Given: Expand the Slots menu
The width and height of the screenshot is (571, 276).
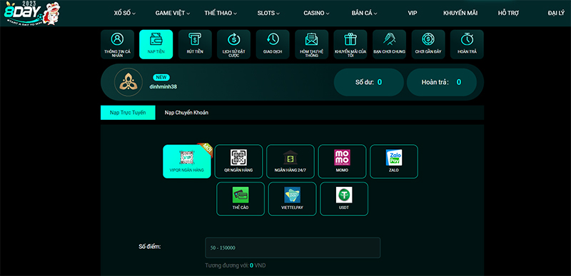Looking at the screenshot, I should 268,13.
